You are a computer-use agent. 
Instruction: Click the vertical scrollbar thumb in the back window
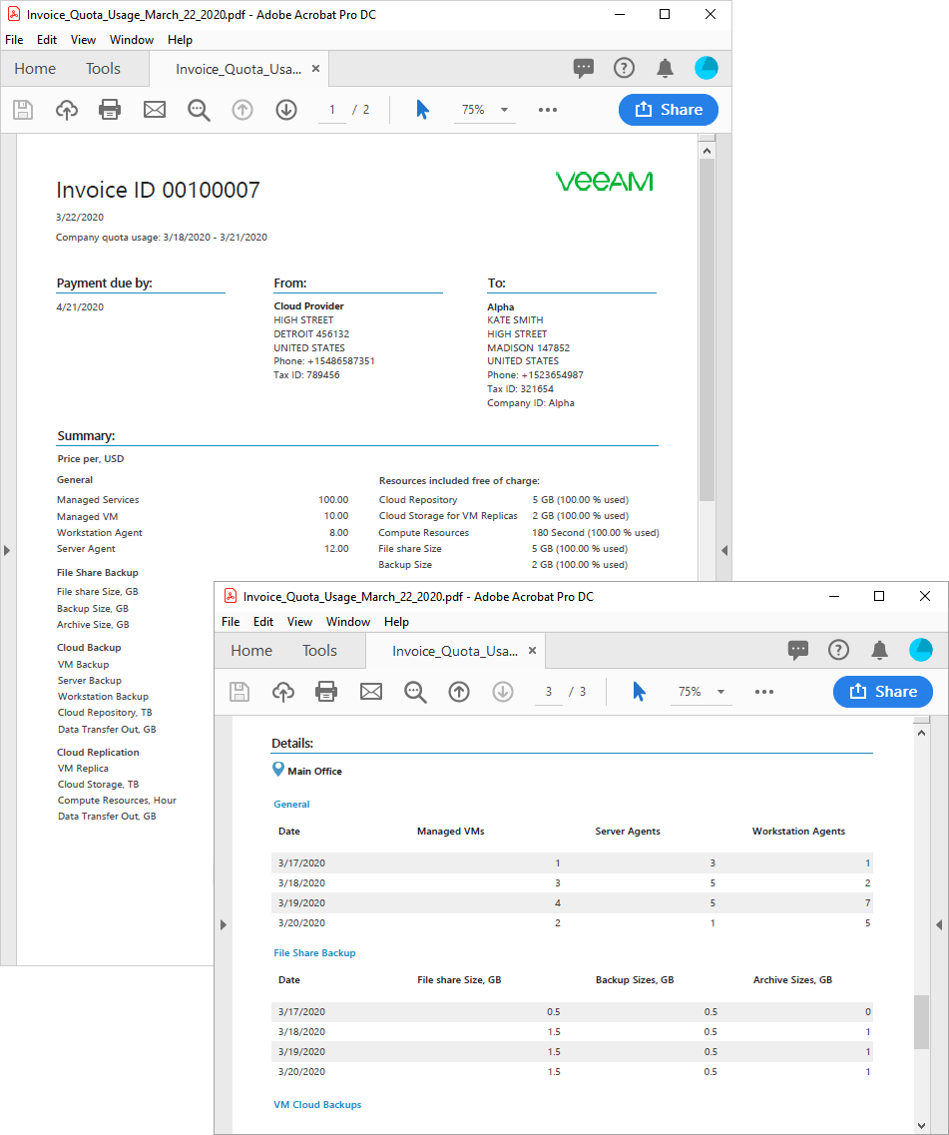[708, 329]
